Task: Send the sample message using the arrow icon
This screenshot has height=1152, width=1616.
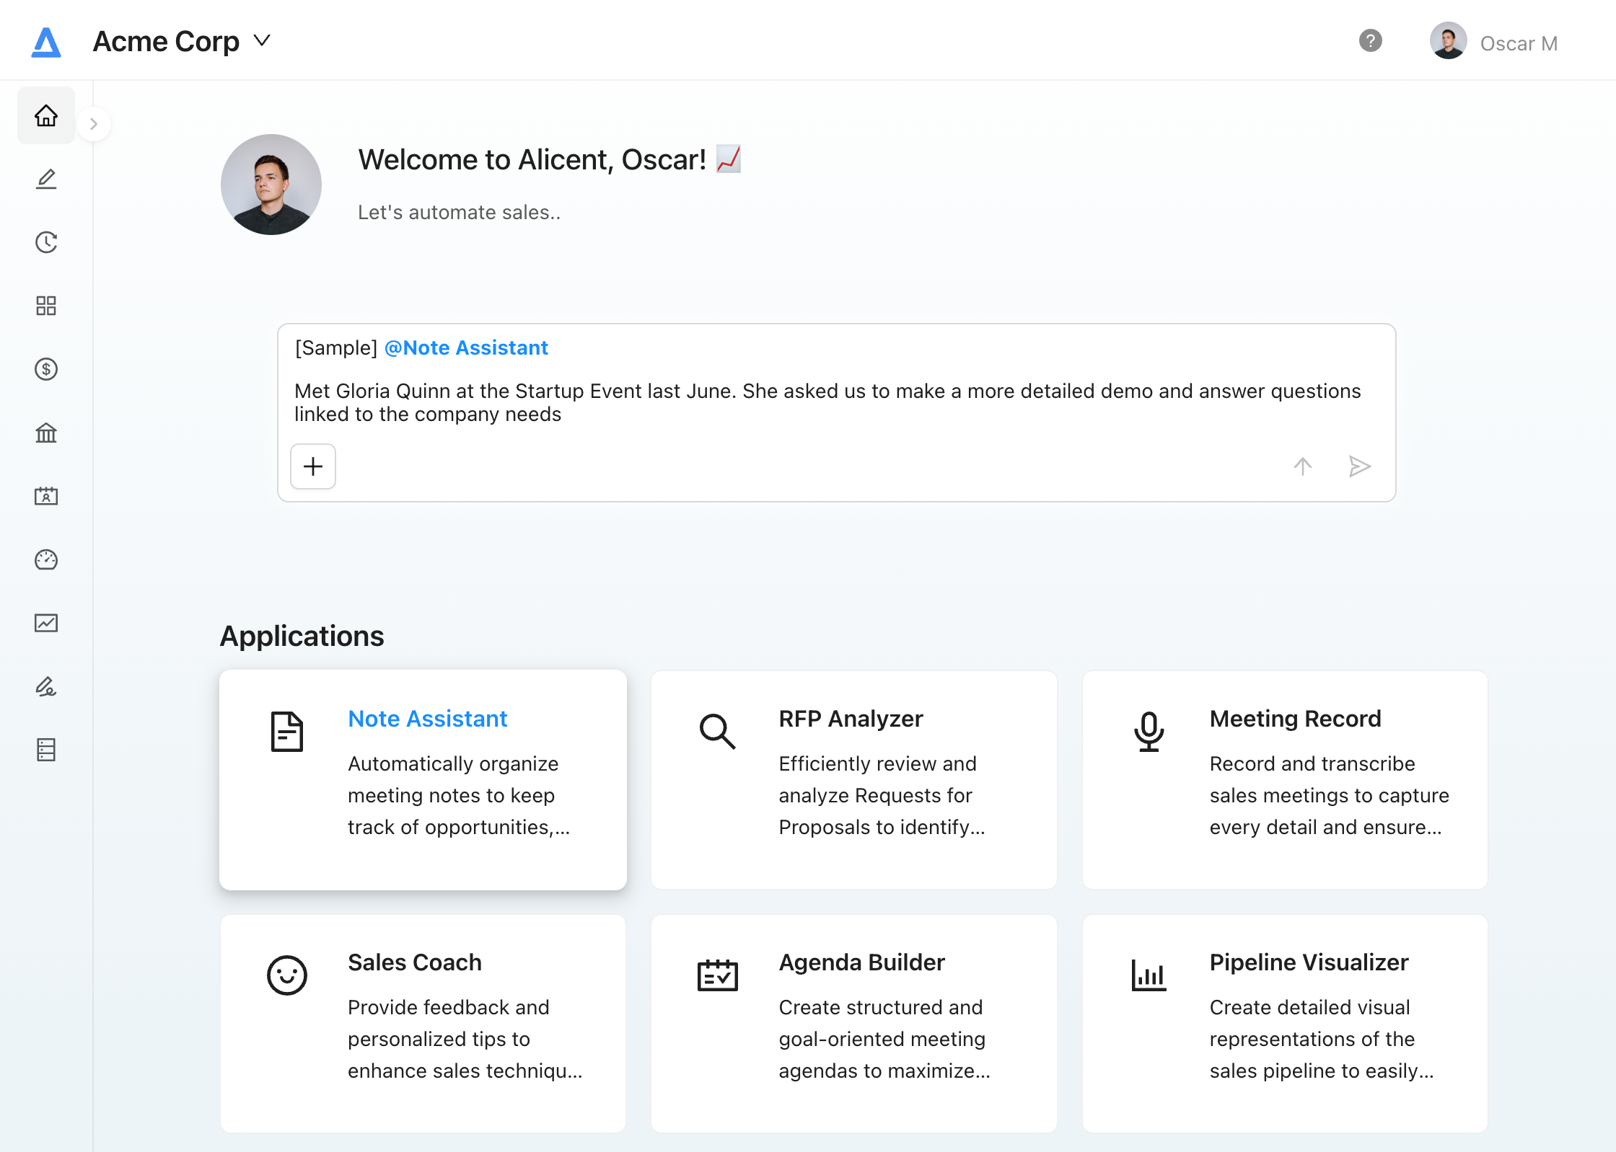Action: pyautogui.click(x=1359, y=466)
